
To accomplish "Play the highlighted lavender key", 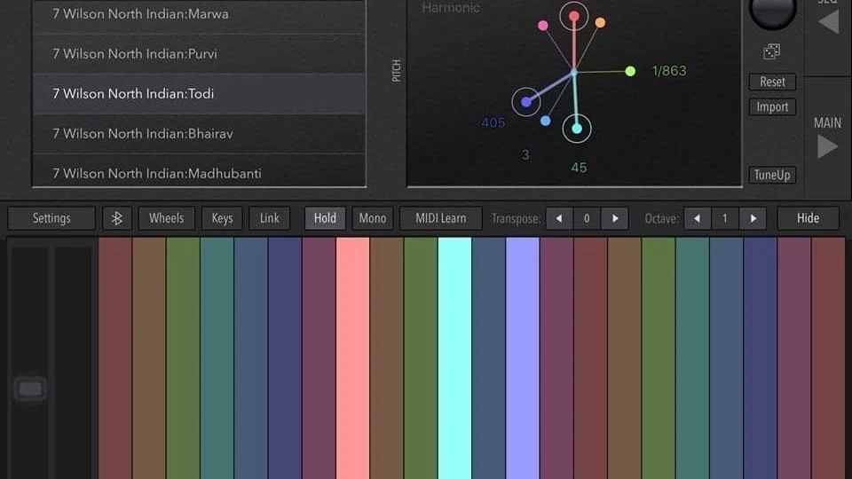I will coord(523,358).
